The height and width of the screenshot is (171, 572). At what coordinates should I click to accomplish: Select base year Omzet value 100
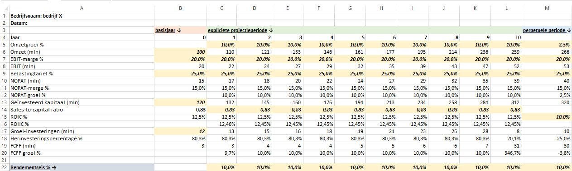[180, 52]
